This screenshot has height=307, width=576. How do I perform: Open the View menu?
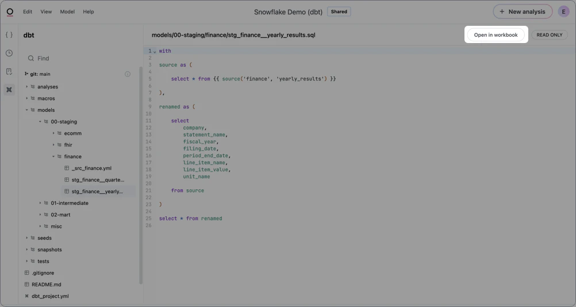(x=46, y=11)
